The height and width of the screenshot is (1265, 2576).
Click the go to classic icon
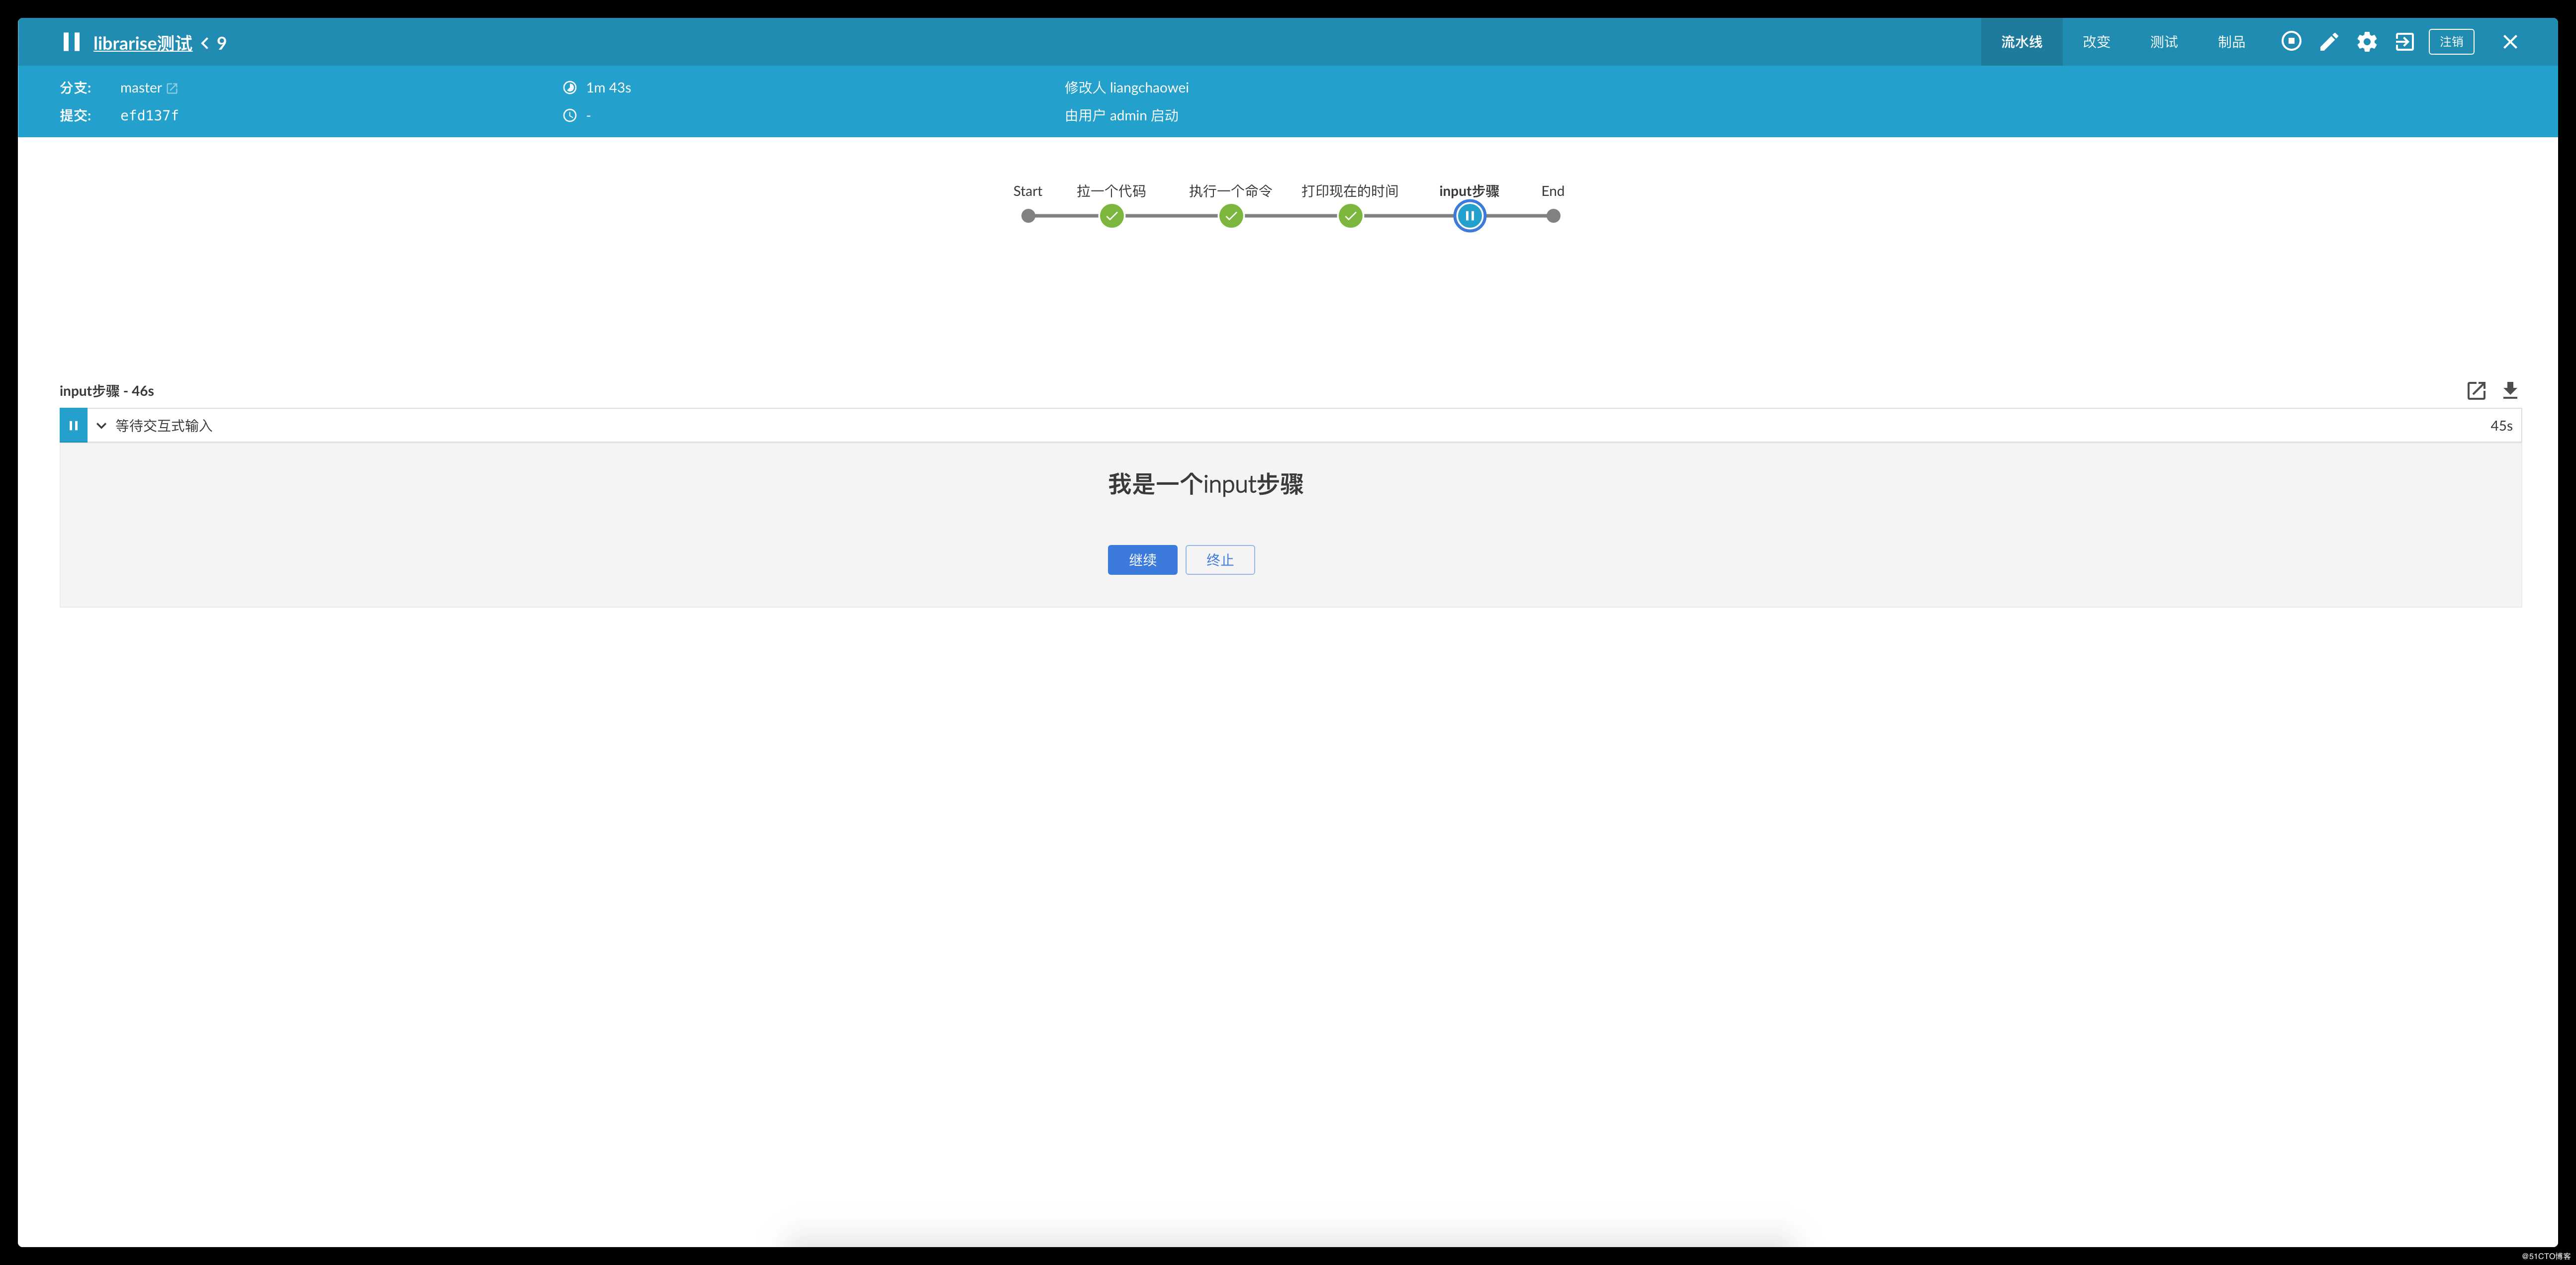pos(2404,41)
